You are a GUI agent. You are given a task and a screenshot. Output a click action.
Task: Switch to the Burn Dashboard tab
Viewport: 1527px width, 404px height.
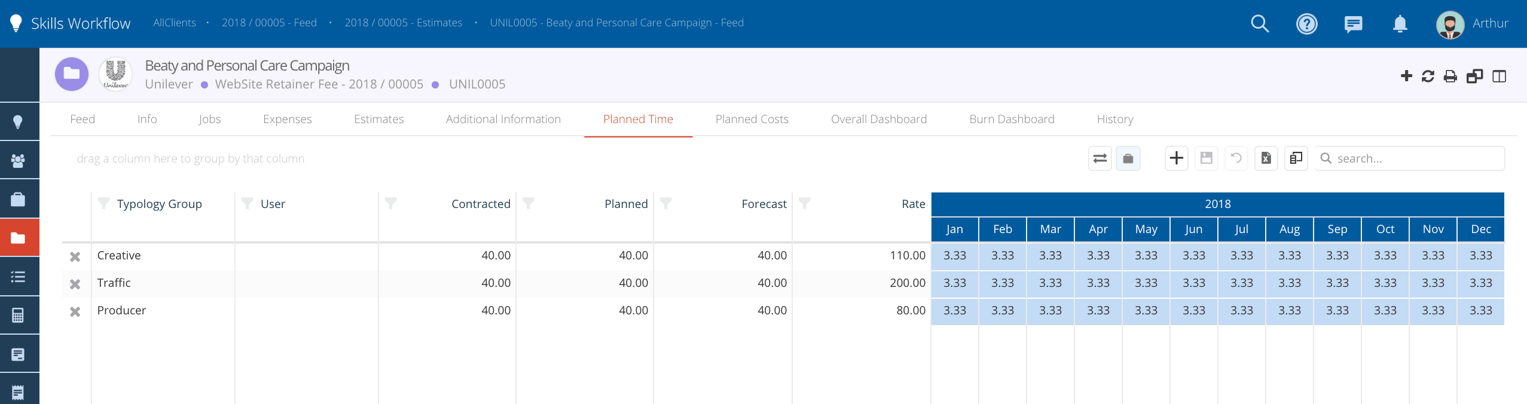coord(1012,119)
